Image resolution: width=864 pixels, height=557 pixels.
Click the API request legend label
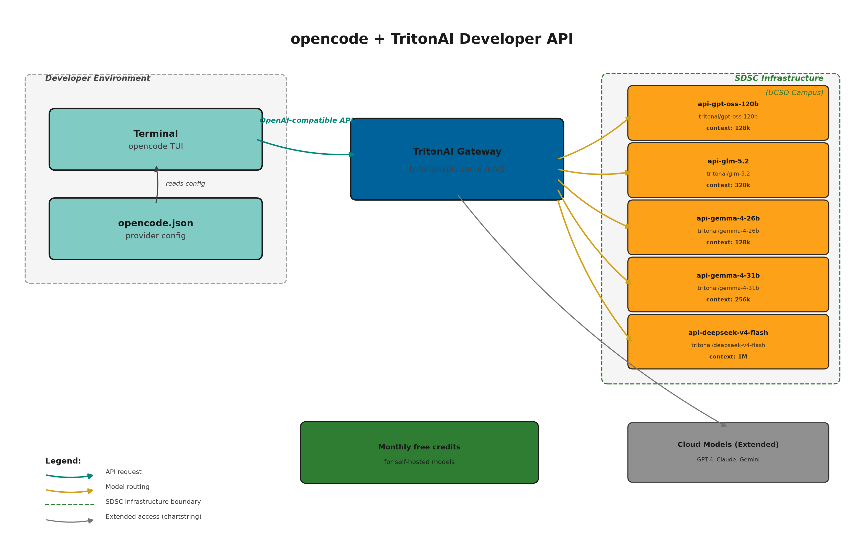123,472
